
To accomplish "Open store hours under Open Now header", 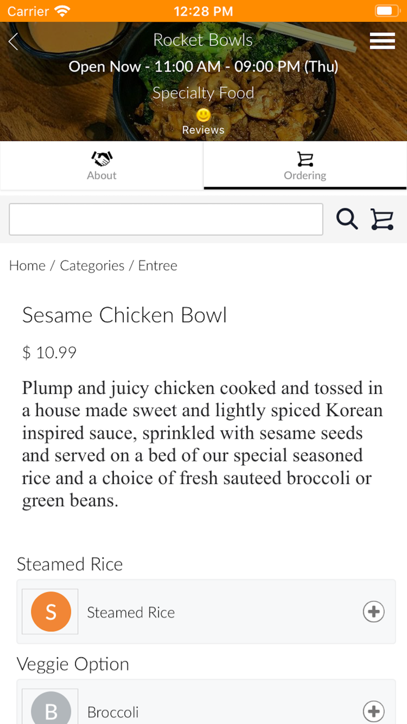I will [x=203, y=66].
